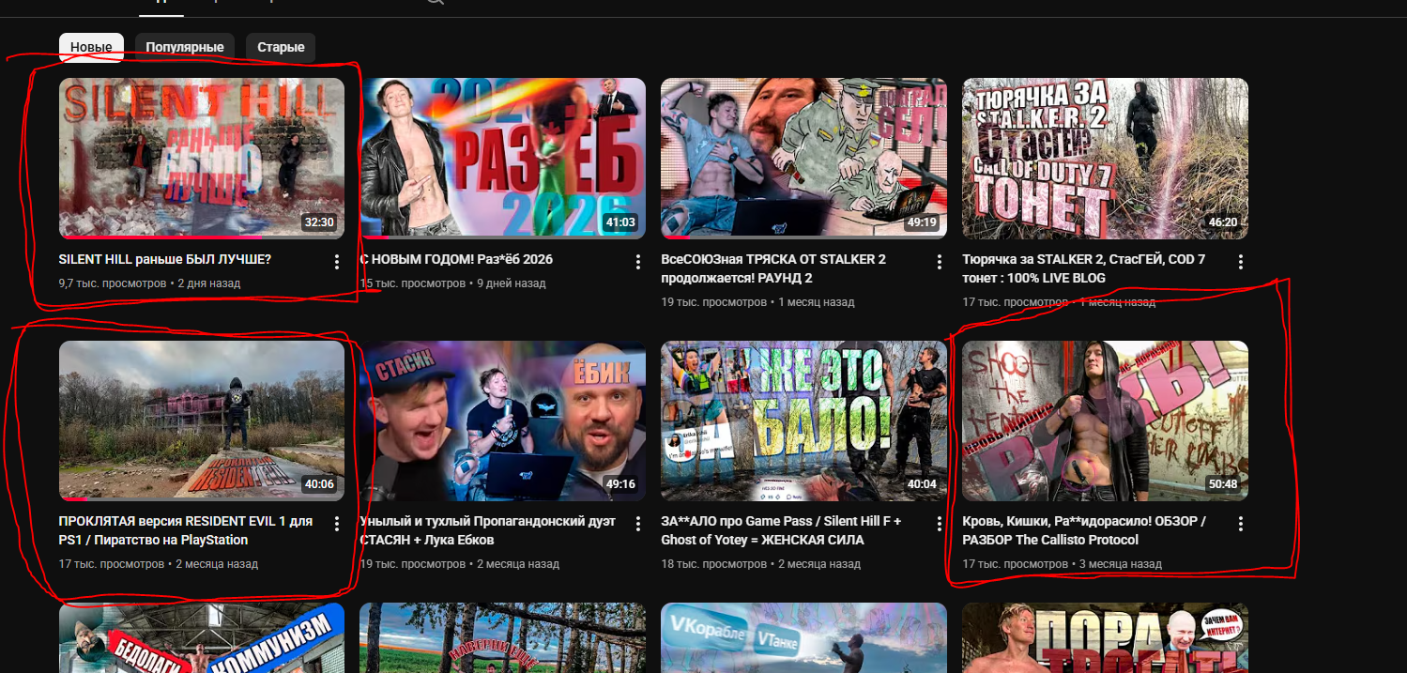
Task: Open title "Унылый и тухлый Пропагандонский дуэт"
Action: pos(487,530)
